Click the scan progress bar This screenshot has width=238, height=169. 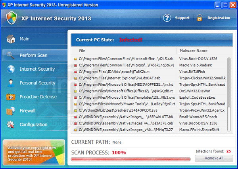131,159
